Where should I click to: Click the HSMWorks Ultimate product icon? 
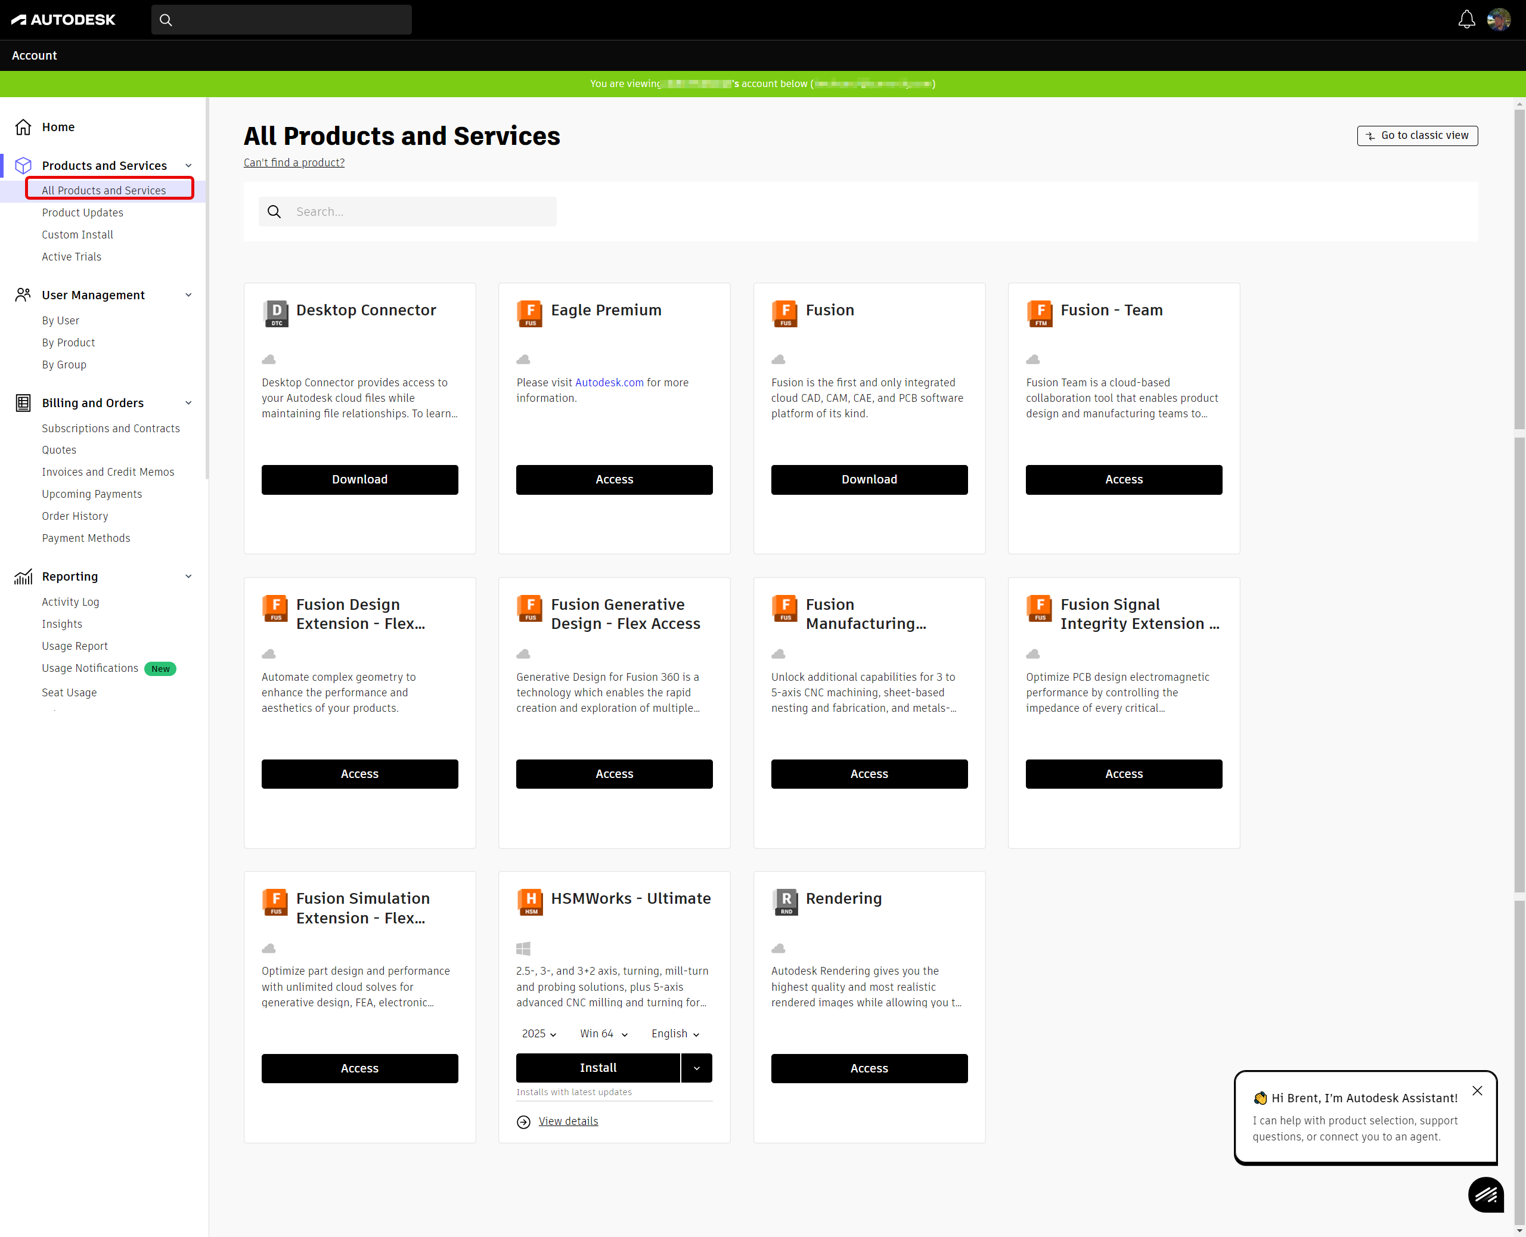click(530, 901)
